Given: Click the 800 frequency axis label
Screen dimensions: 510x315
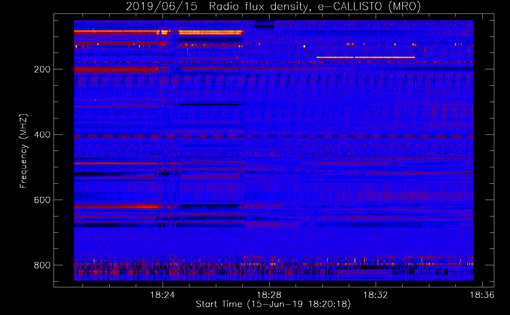Looking at the screenshot, I should coord(42,265).
